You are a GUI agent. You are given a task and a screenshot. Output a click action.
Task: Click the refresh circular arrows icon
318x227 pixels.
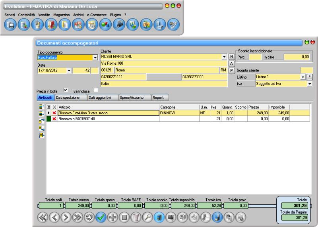pyautogui.click(x=89, y=217)
